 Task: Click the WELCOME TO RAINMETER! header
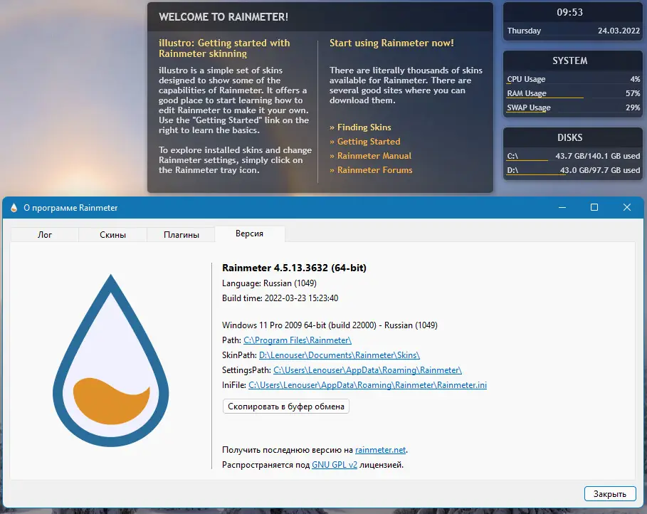point(223,17)
